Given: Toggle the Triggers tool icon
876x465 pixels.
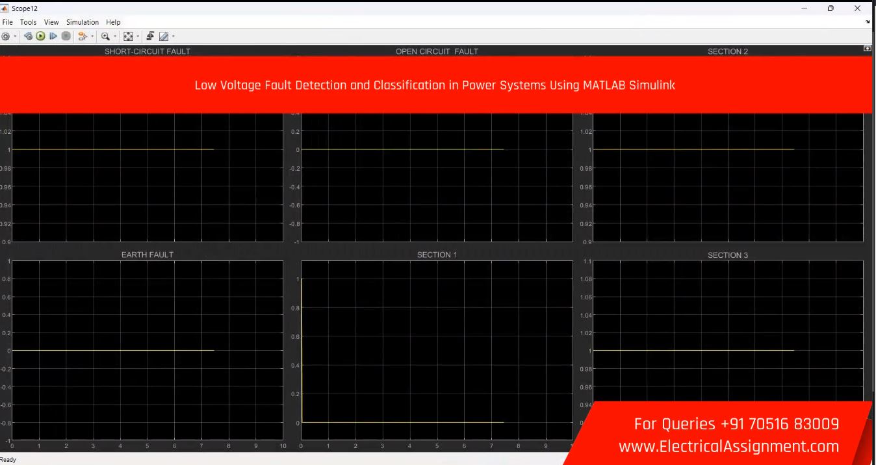Looking at the screenshot, I should (150, 37).
